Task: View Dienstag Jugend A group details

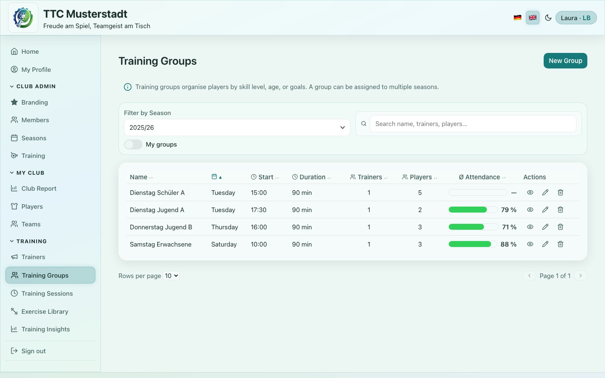Action: 530,210
